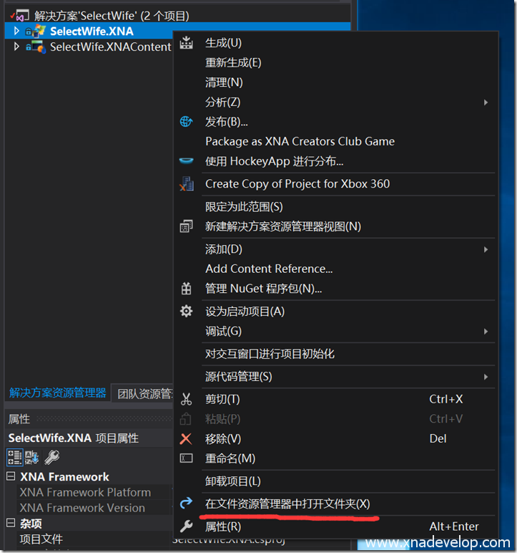
Task: Click the scissors icon for 剪切
Action: coord(187,399)
